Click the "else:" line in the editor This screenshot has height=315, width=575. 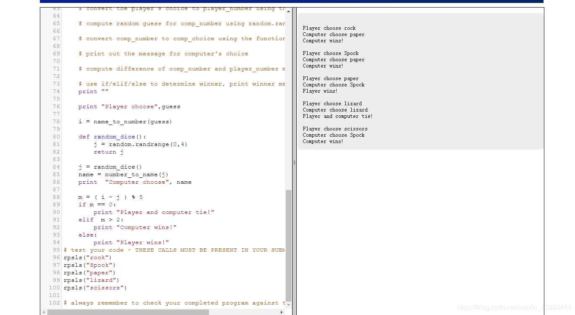pos(87,235)
